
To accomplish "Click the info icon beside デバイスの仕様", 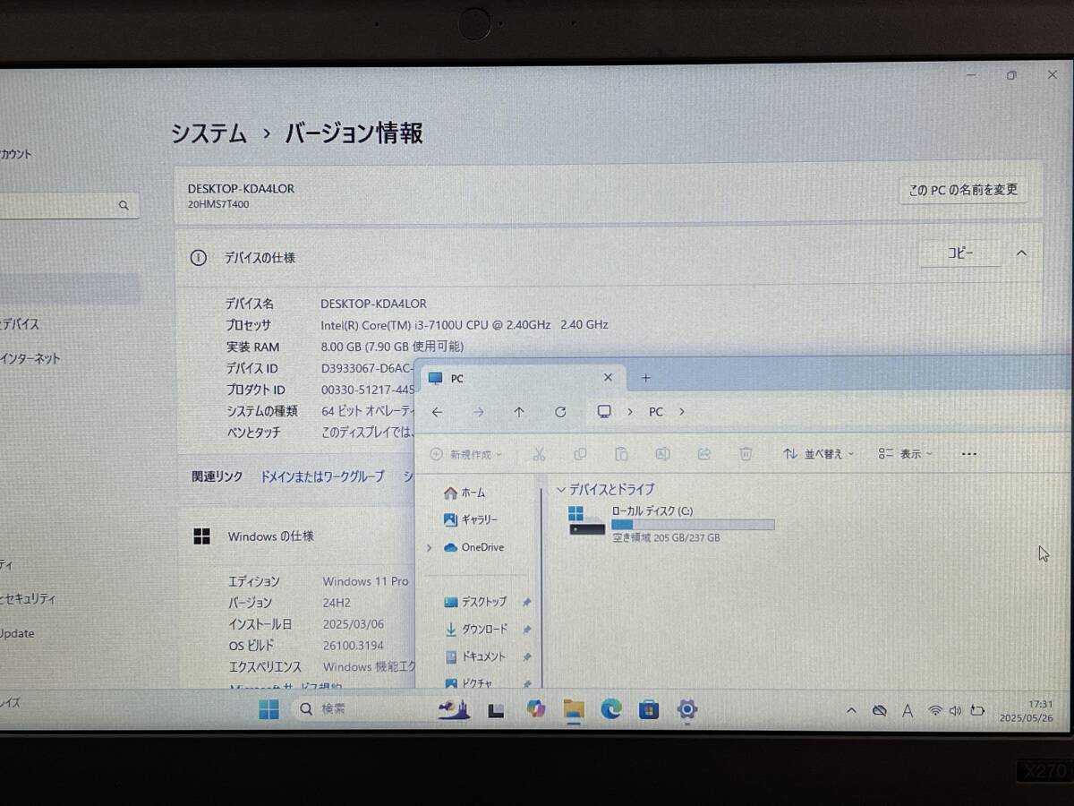I will (x=199, y=257).
